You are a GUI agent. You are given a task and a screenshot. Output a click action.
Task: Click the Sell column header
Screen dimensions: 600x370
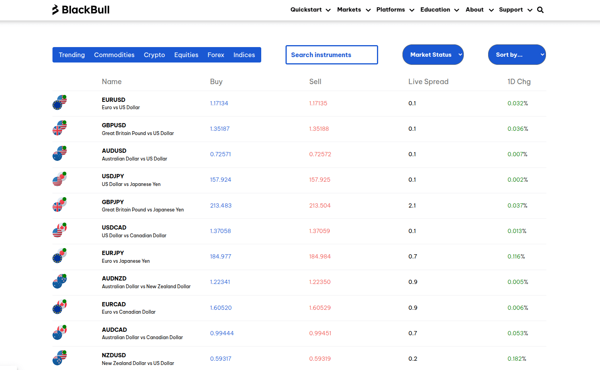coord(315,81)
